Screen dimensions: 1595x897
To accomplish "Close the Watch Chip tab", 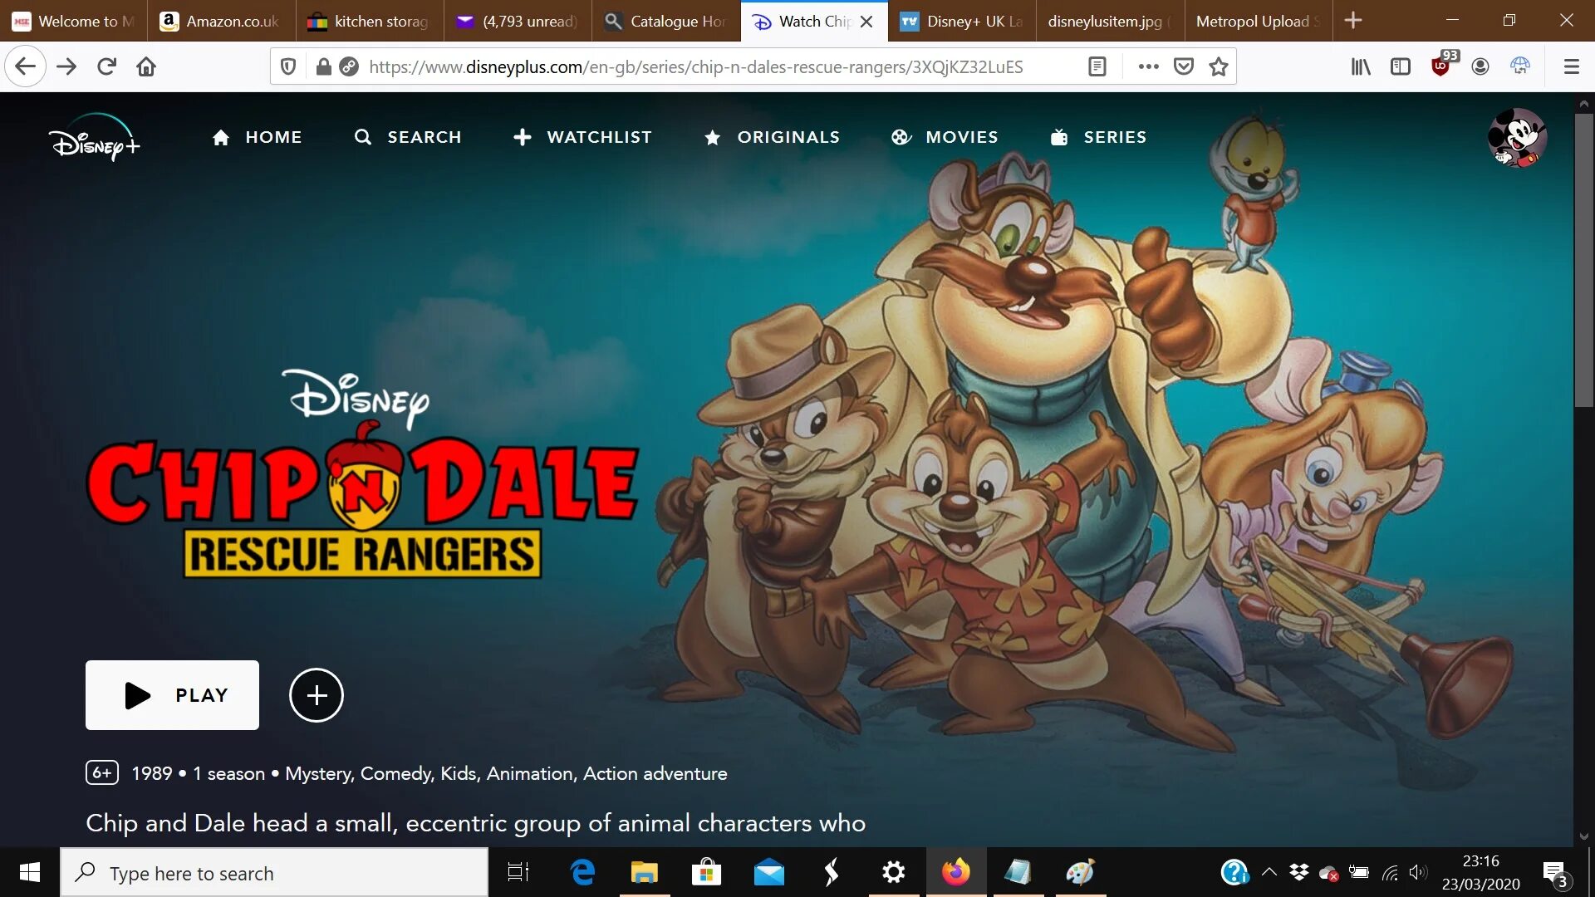I will (x=866, y=22).
